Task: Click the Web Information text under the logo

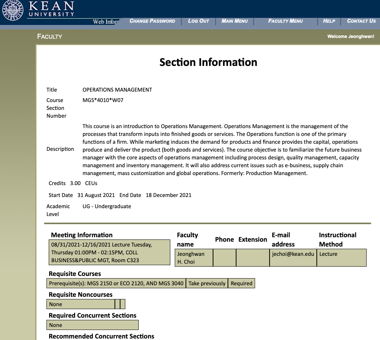Action: [105, 22]
